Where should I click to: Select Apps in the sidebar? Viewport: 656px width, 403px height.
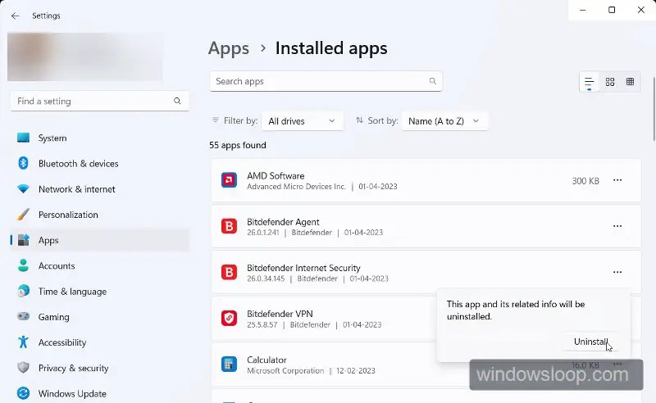pos(99,240)
